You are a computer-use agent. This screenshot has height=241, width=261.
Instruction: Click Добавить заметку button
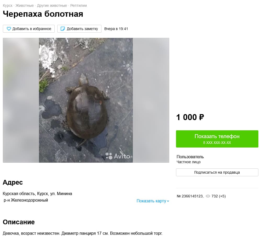click(x=79, y=29)
